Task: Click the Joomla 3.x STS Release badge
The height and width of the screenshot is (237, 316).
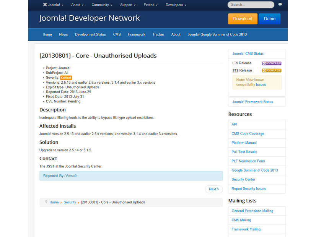Action: (x=272, y=70)
